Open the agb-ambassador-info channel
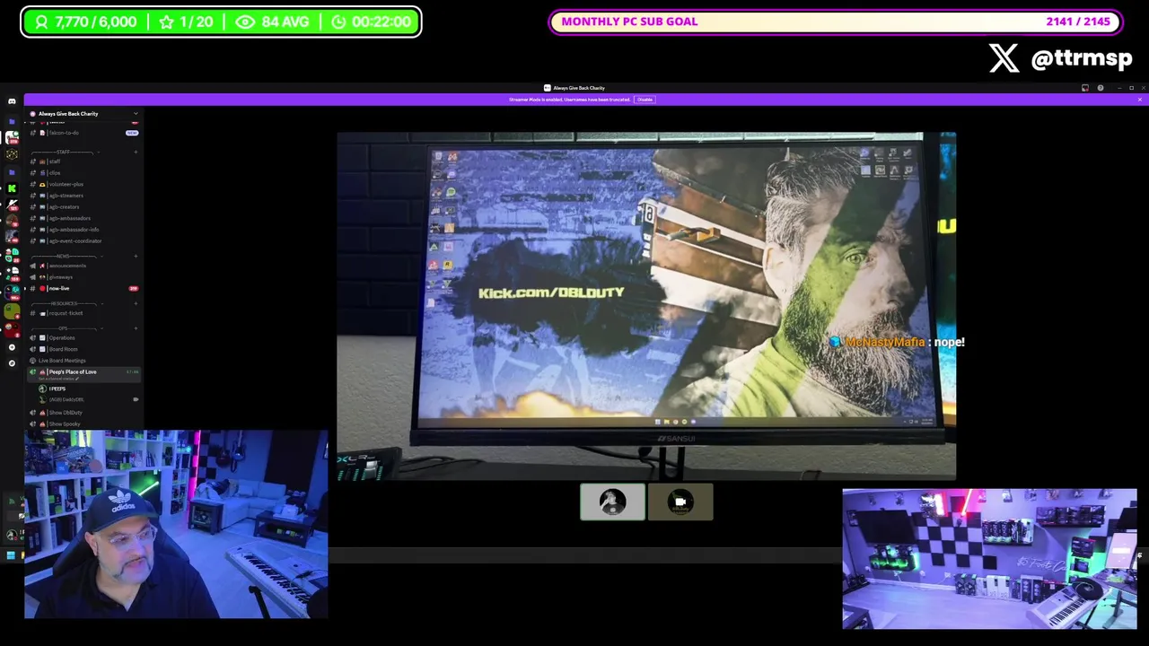 (x=83, y=230)
